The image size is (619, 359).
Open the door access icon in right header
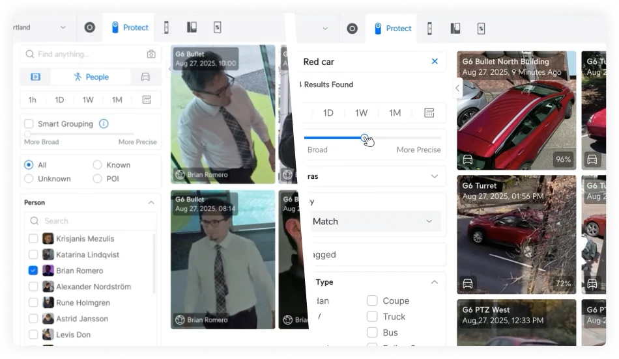click(429, 29)
